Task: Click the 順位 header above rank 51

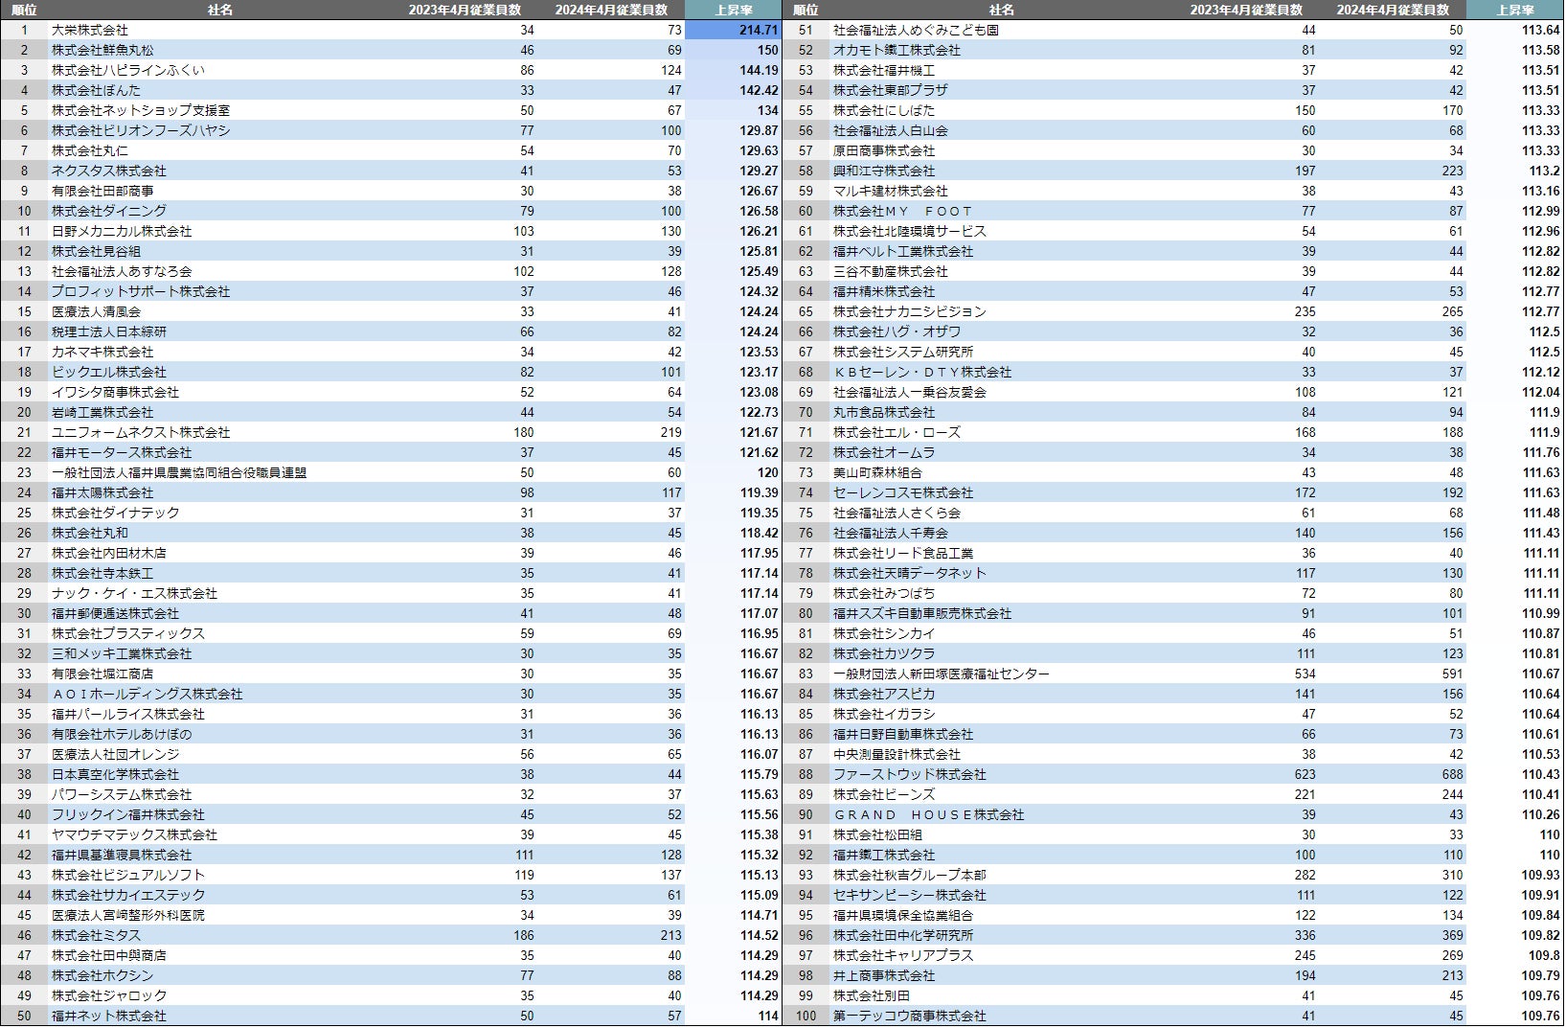Action: (806, 10)
